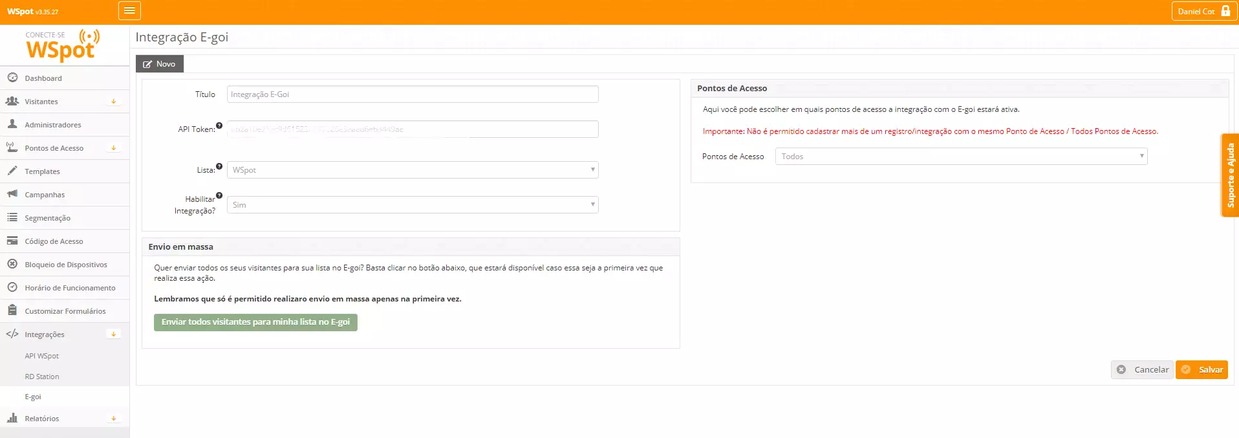
Task: Open the Suporte e Ajuda side tab
Action: [1230, 175]
